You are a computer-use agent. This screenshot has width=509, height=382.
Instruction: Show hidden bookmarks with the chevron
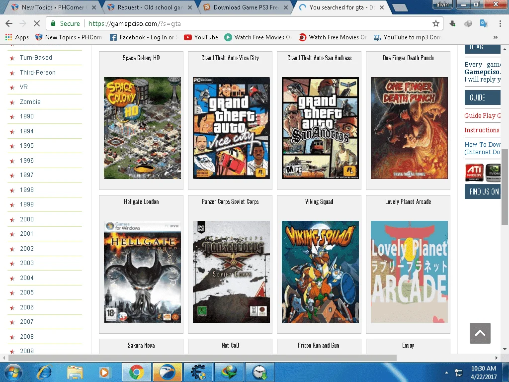(x=496, y=37)
